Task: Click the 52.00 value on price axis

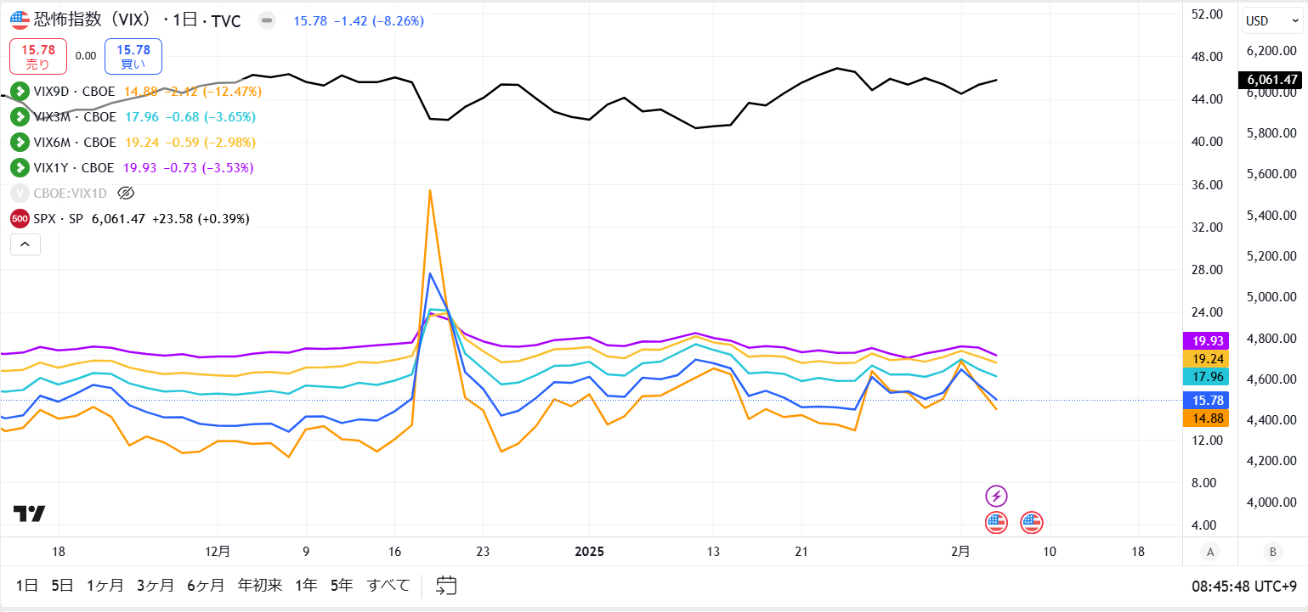Action: pos(1207,14)
